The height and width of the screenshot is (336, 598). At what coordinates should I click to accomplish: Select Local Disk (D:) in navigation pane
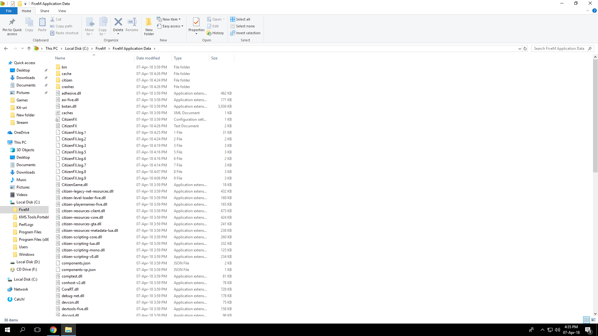28,262
